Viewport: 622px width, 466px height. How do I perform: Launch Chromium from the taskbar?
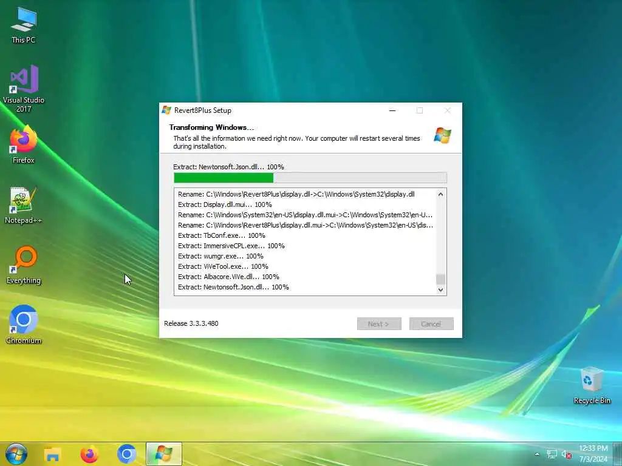coord(126,454)
